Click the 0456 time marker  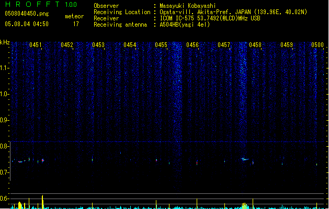point(192,44)
